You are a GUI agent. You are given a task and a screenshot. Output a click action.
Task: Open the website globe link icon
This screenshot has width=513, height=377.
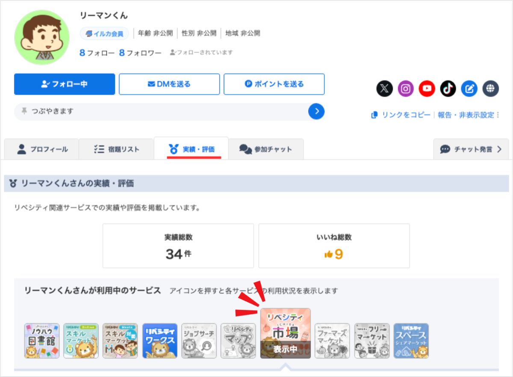(x=491, y=89)
